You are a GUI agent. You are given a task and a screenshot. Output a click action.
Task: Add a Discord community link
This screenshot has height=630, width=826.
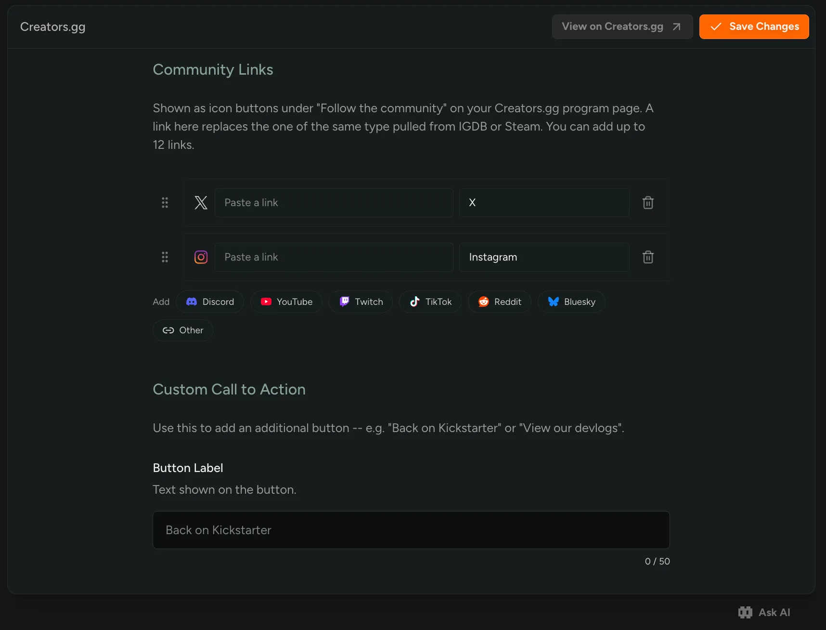tap(210, 302)
